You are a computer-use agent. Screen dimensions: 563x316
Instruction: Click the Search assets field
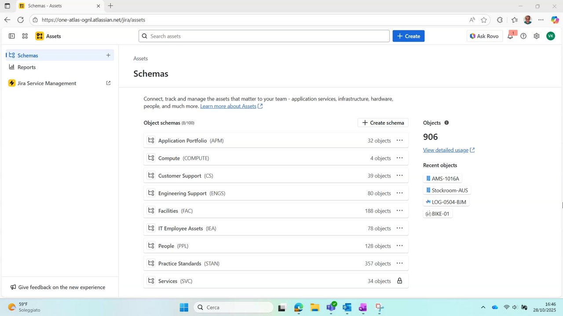264,36
